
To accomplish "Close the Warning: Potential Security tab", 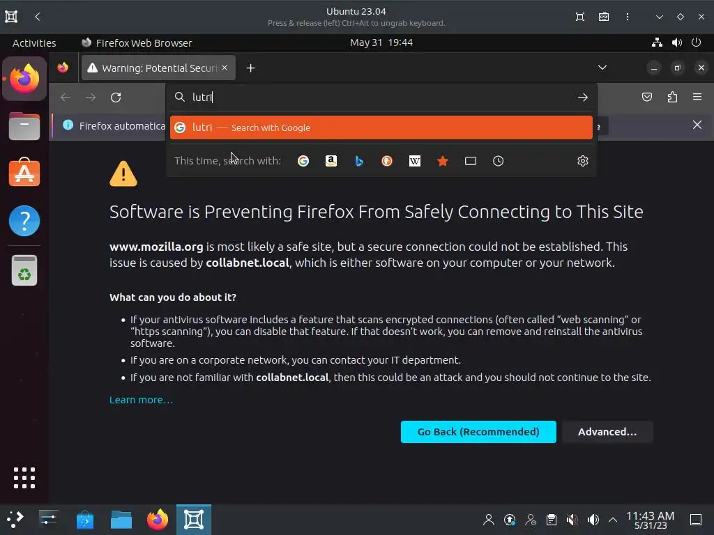I will [225, 68].
